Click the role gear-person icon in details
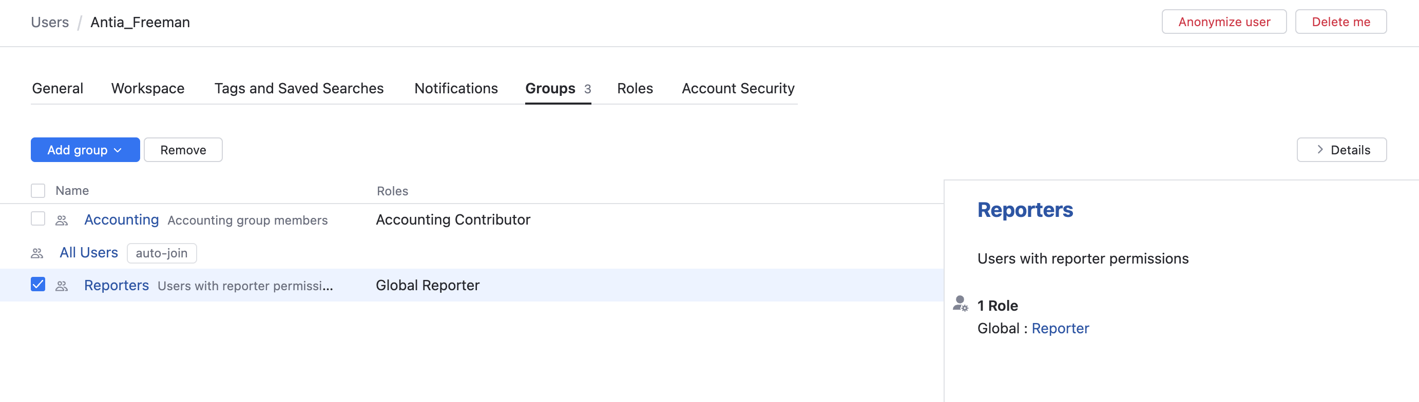The height and width of the screenshot is (402, 1419). tap(960, 304)
